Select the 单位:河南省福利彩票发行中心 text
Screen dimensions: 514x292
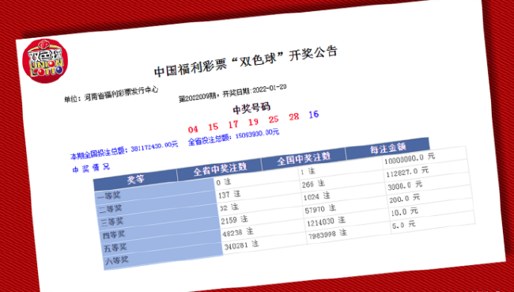(111, 94)
